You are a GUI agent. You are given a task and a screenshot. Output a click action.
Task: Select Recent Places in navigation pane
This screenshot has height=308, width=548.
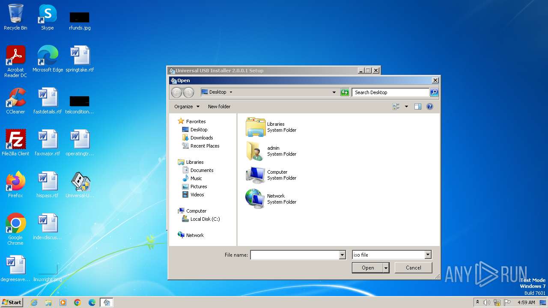(205, 146)
